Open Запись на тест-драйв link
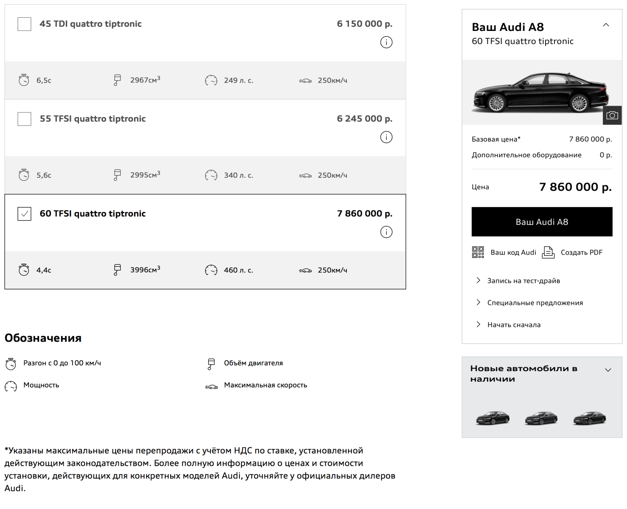The height and width of the screenshot is (509, 627). [x=523, y=281]
